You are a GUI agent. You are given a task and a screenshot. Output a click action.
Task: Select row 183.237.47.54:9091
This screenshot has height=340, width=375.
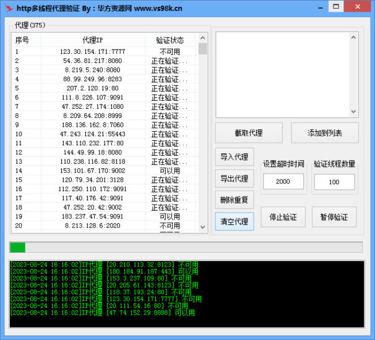click(x=105, y=216)
